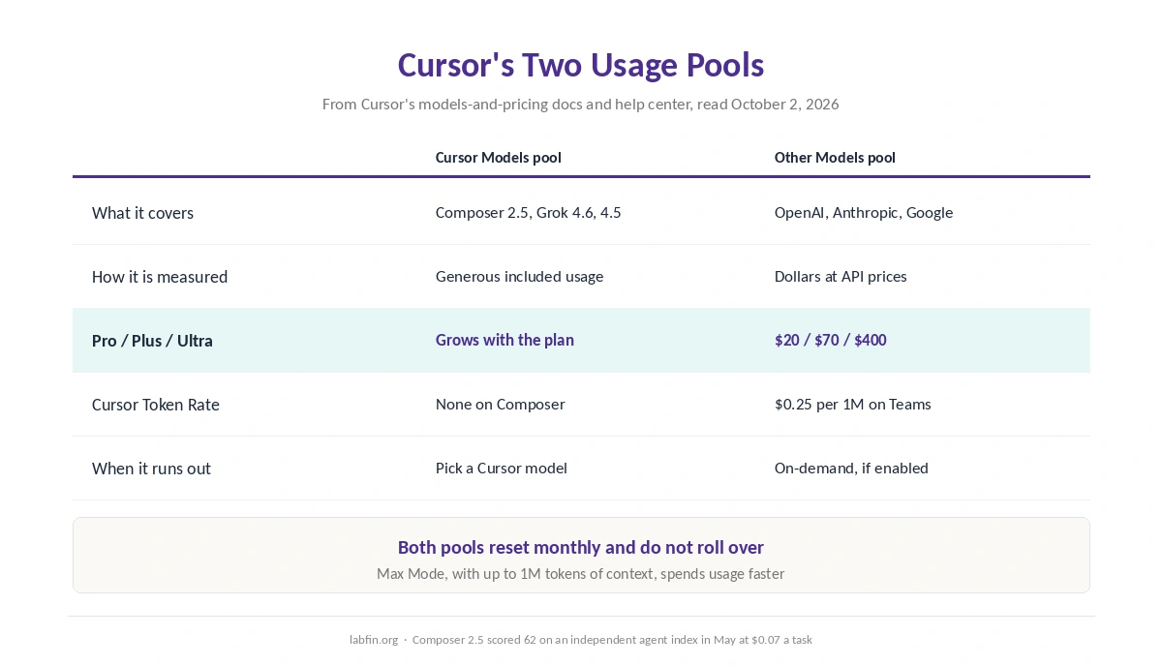1162x666 pixels.
Task: Click the "Pick a Cursor model" cell
Action: tap(502, 469)
